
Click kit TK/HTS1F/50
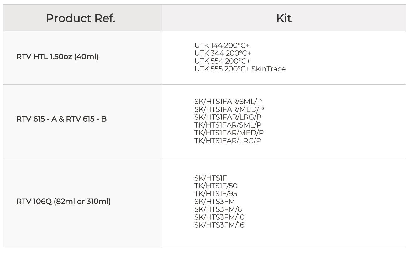216,186
